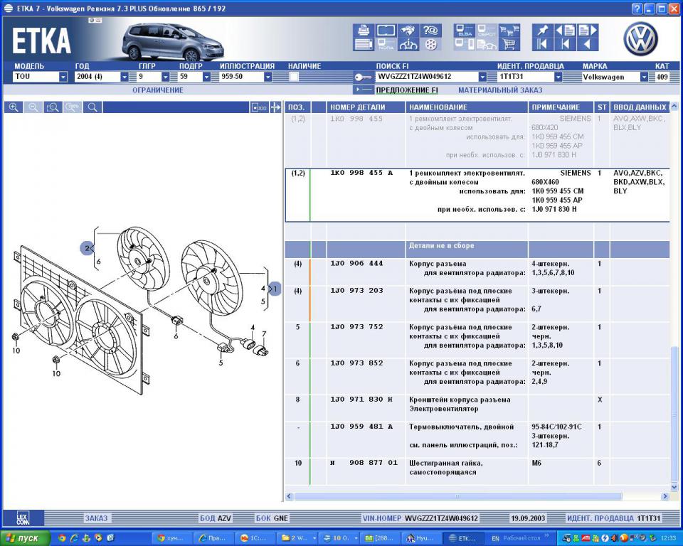Select the ОГРАНИЧЕНИЕ tab
This screenshot has width=683, height=546.
click(158, 90)
